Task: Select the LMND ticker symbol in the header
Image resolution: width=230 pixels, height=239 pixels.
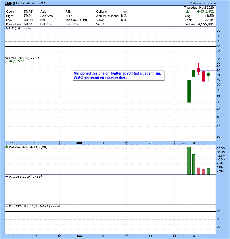Action: click(x=10, y=3)
